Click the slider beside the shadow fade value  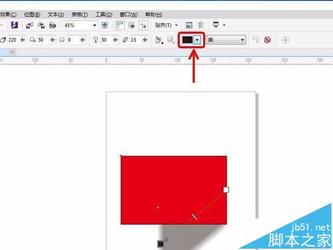[83, 40]
